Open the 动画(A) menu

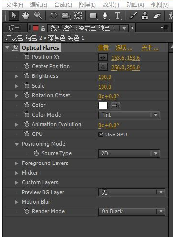[135, 5]
